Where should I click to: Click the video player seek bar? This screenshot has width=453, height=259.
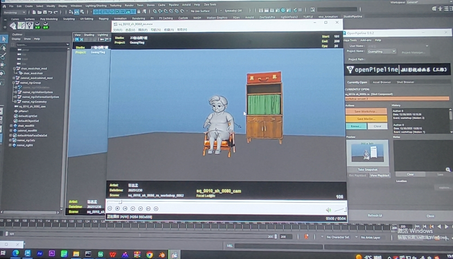tap(226, 202)
